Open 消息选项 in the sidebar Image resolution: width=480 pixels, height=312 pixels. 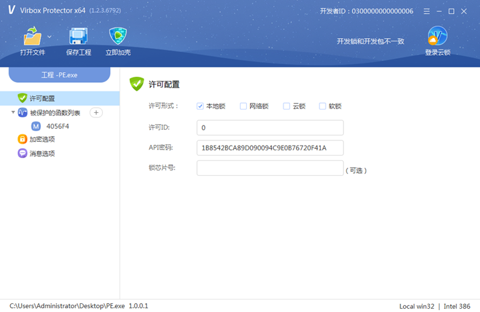pos(42,154)
